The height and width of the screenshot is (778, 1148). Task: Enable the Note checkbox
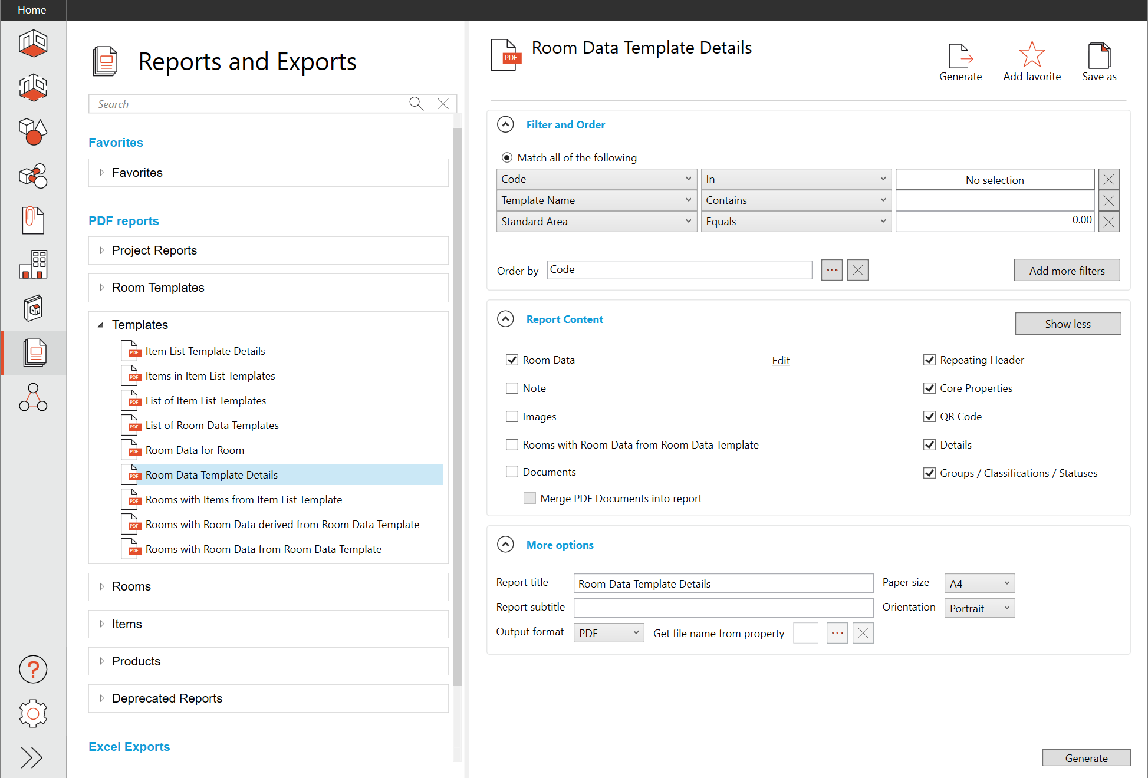pyautogui.click(x=512, y=388)
